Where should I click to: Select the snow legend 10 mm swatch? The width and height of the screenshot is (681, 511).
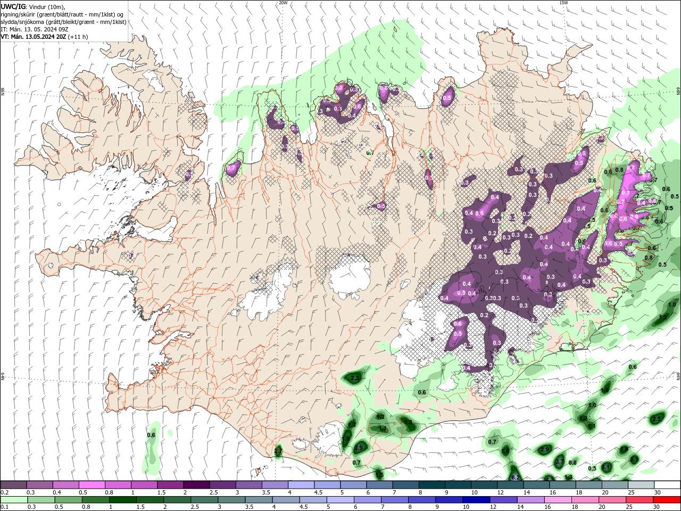point(484,485)
